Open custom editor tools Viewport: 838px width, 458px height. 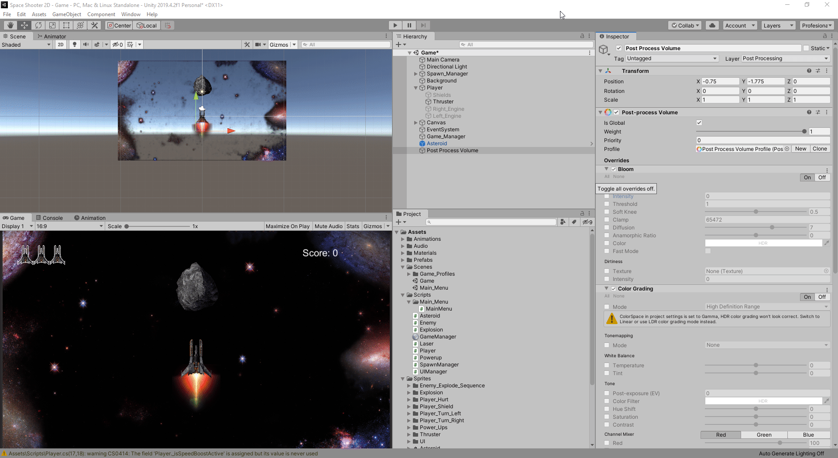94,25
